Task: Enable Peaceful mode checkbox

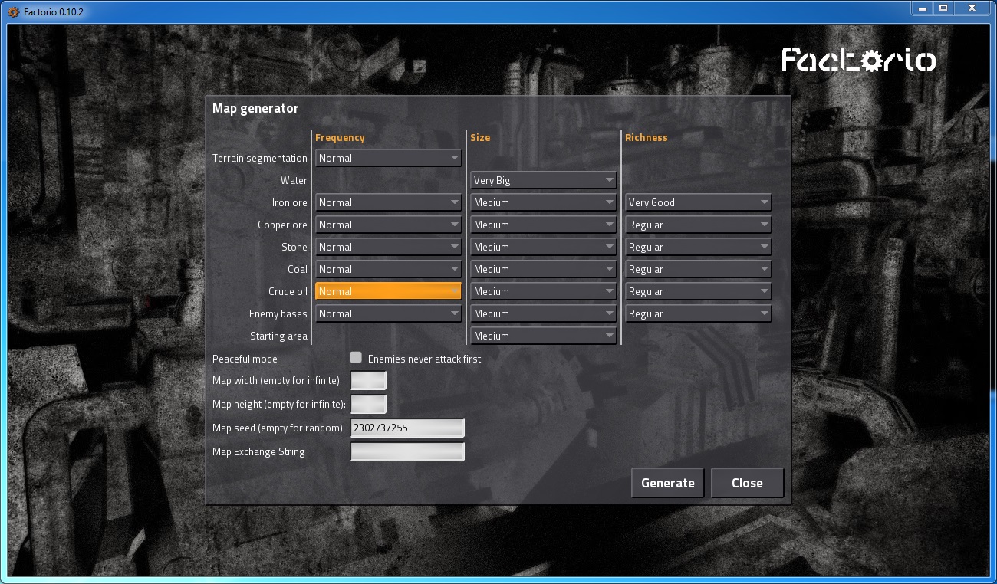Action: coord(356,358)
